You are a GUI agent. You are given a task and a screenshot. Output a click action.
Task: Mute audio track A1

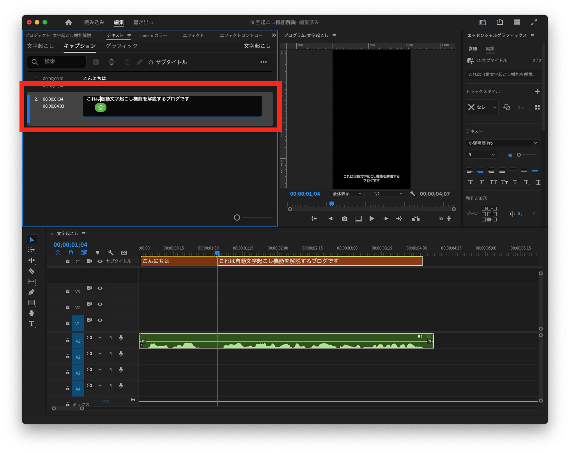pos(99,338)
